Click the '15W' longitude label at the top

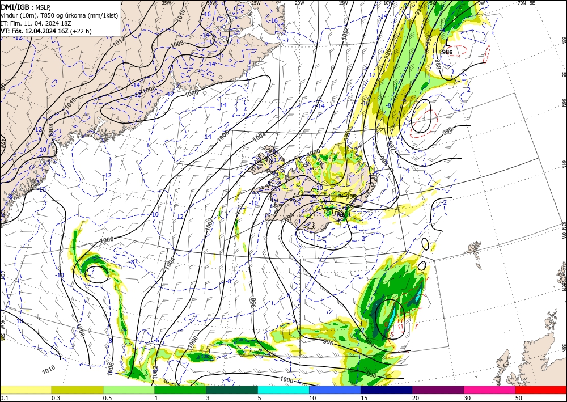pyautogui.click(x=343, y=3)
